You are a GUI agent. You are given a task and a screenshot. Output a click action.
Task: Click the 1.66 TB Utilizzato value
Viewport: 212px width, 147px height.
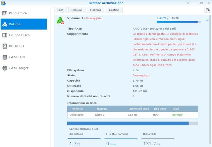click(x=138, y=86)
